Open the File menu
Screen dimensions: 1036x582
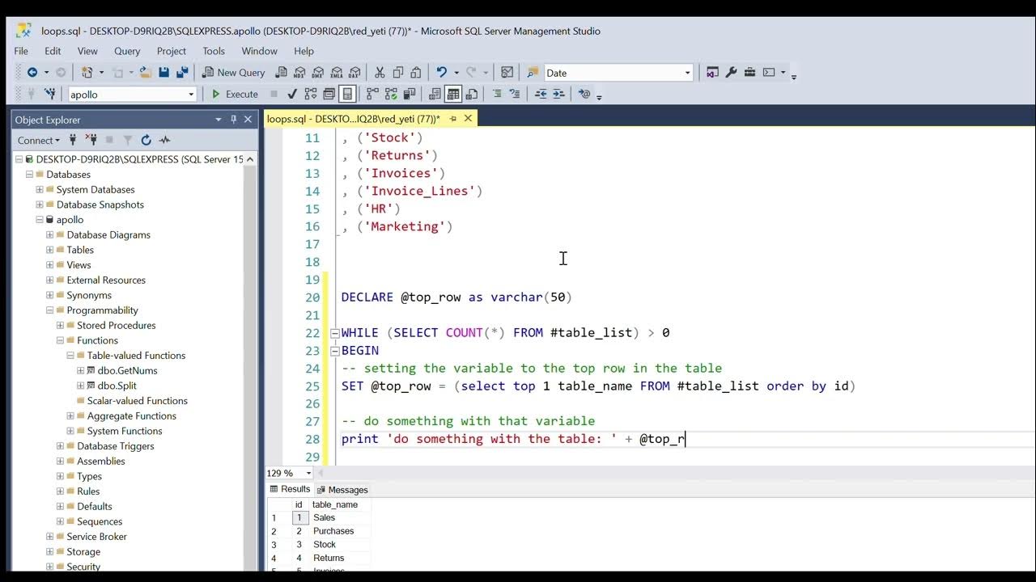[21, 51]
